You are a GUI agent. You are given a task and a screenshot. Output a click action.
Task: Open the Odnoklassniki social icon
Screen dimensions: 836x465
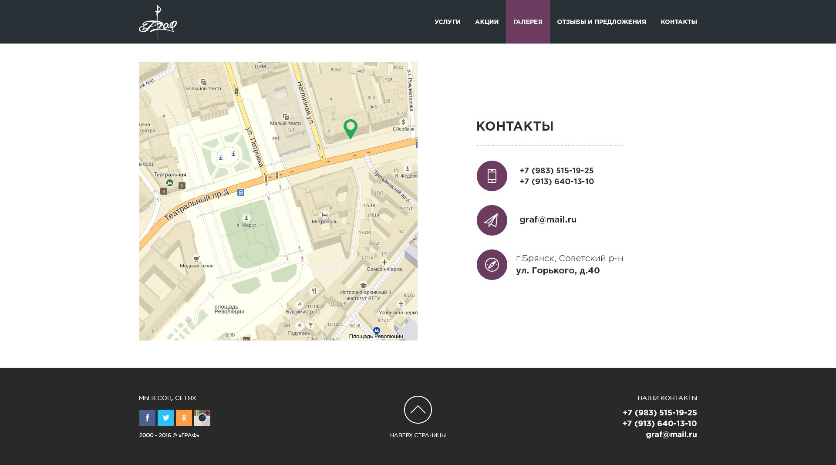tap(185, 418)
